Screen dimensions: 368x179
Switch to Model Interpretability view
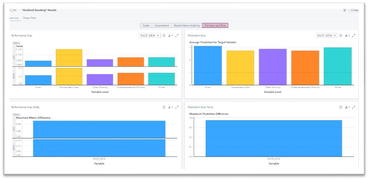(x=186, y=25)
